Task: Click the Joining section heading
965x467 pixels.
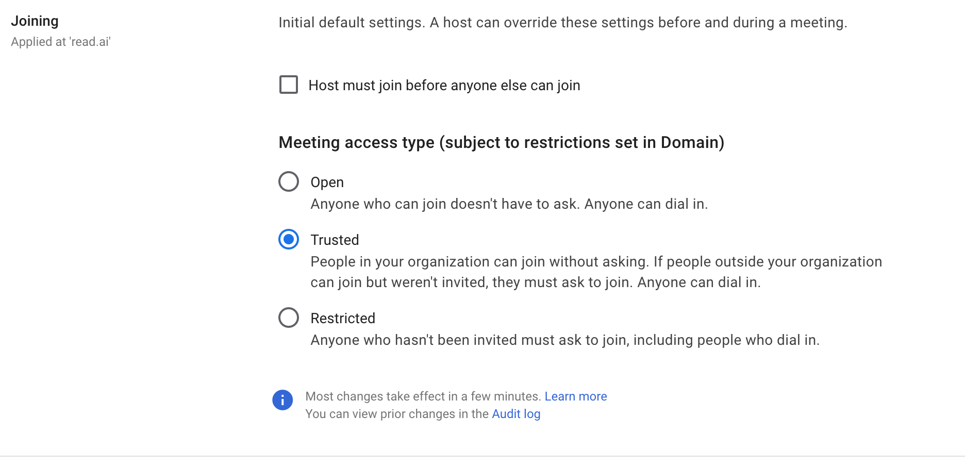Action: [35, 21]
